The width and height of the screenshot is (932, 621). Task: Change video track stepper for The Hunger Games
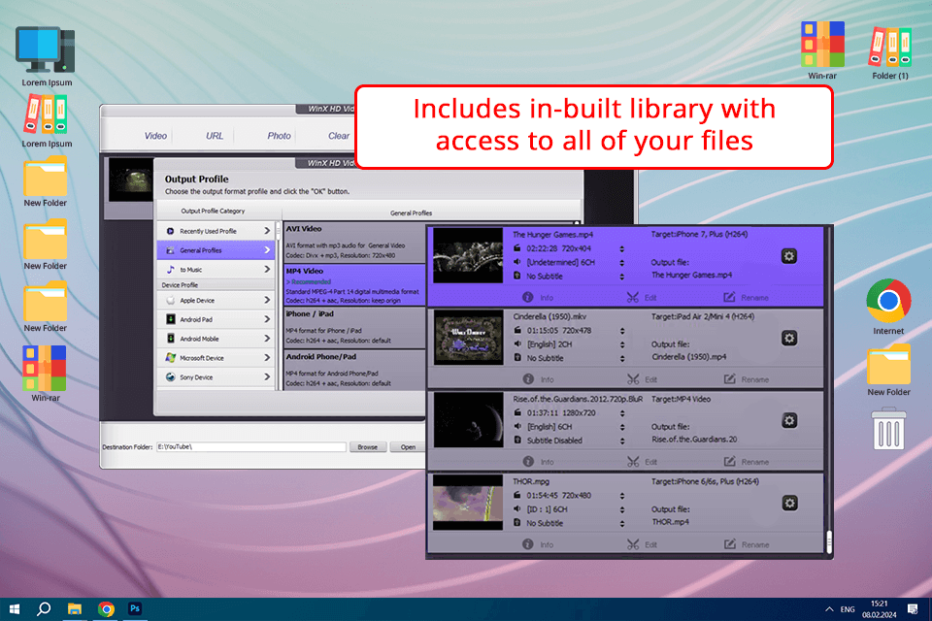[x=621, y=249]
